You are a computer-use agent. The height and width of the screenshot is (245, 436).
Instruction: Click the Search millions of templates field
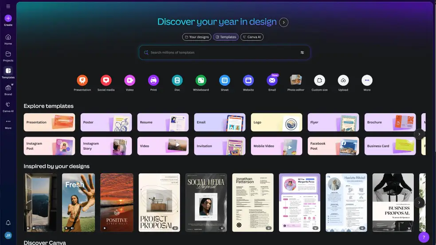pyautogui.click(x=222, y=52)
